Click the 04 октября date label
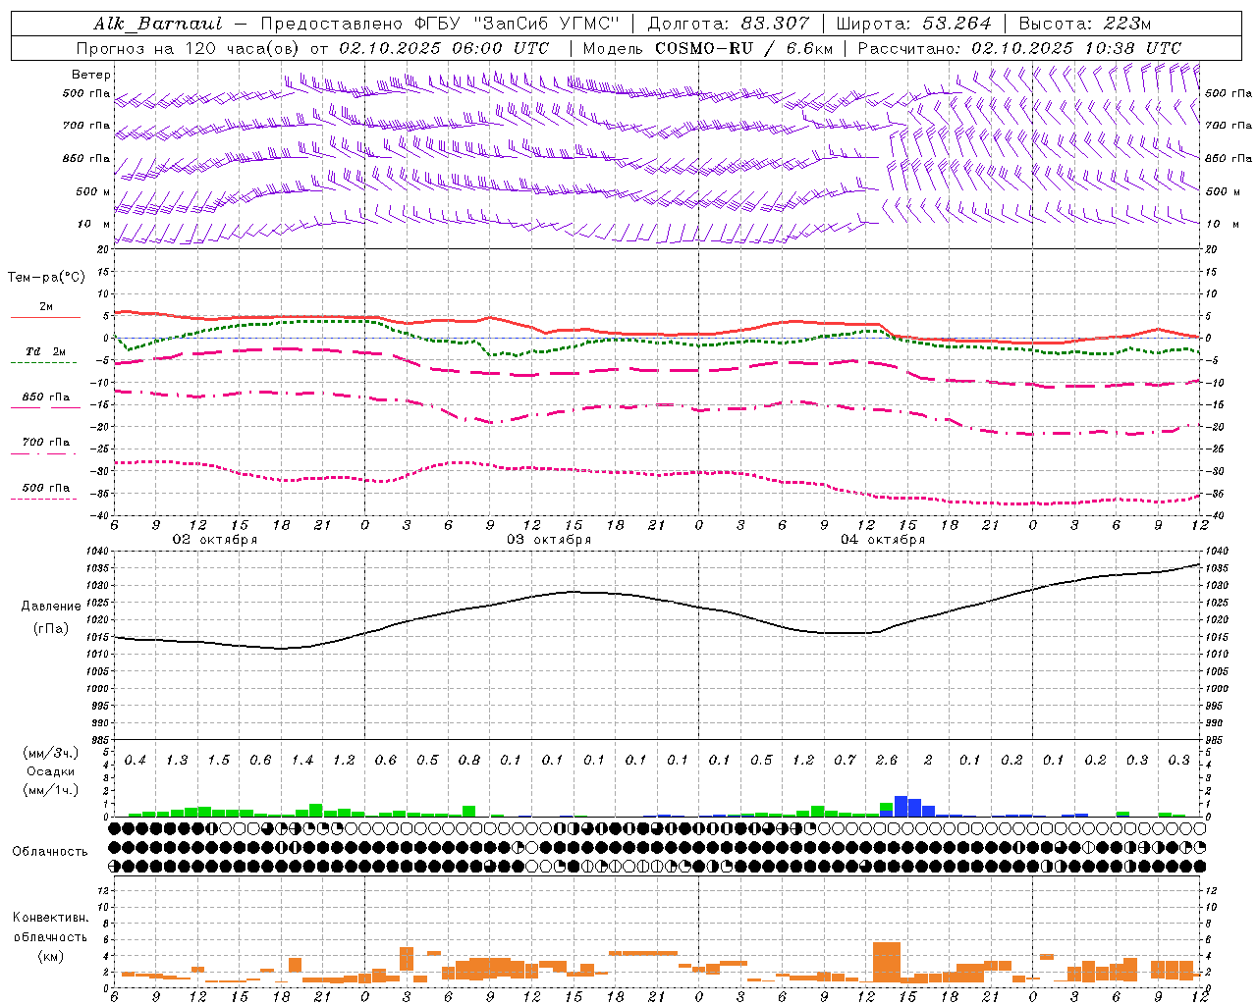Viewport: 1257px width, 1005px height. tap(883, 540)
